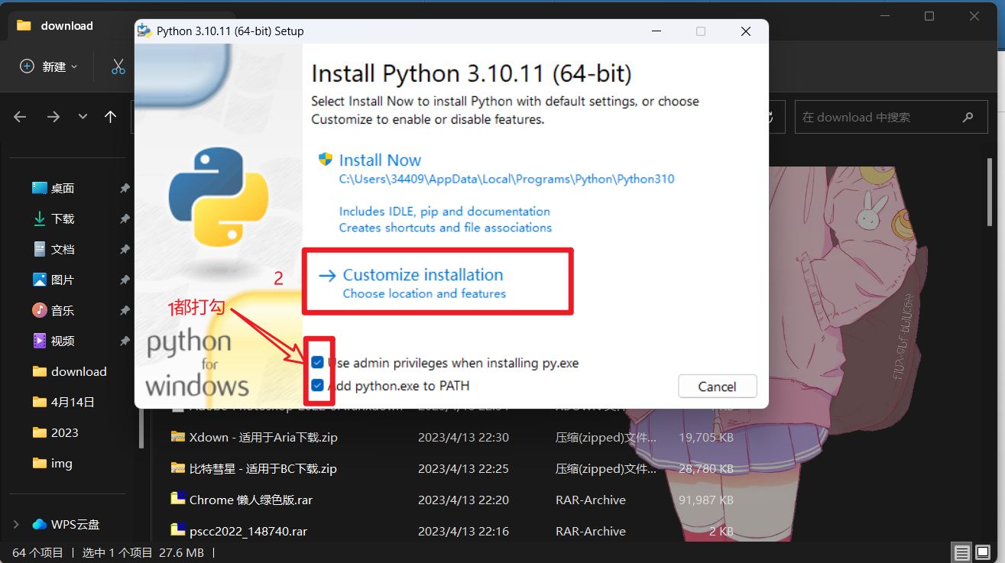1005x563 pixels.
Task: Go up one folder level
Action: click(x=110, y=117)
